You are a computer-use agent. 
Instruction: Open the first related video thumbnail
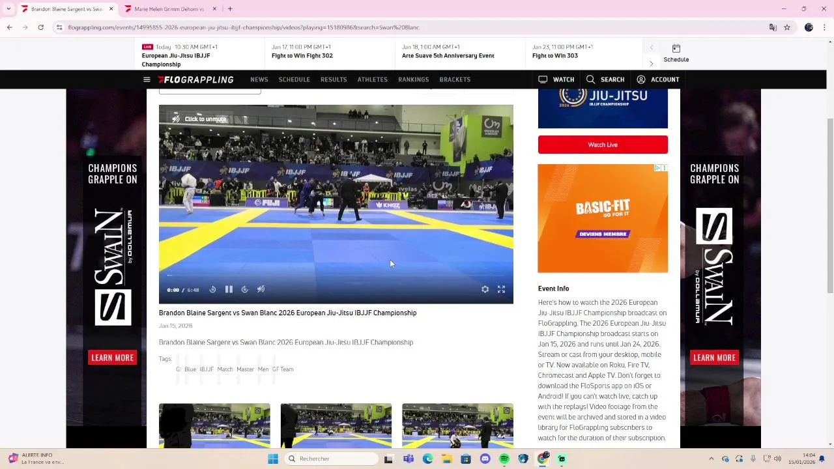pos(214,425)
